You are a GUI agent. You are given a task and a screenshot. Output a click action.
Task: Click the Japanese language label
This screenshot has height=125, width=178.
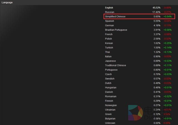pyautogui.click(x=110, y=61)
